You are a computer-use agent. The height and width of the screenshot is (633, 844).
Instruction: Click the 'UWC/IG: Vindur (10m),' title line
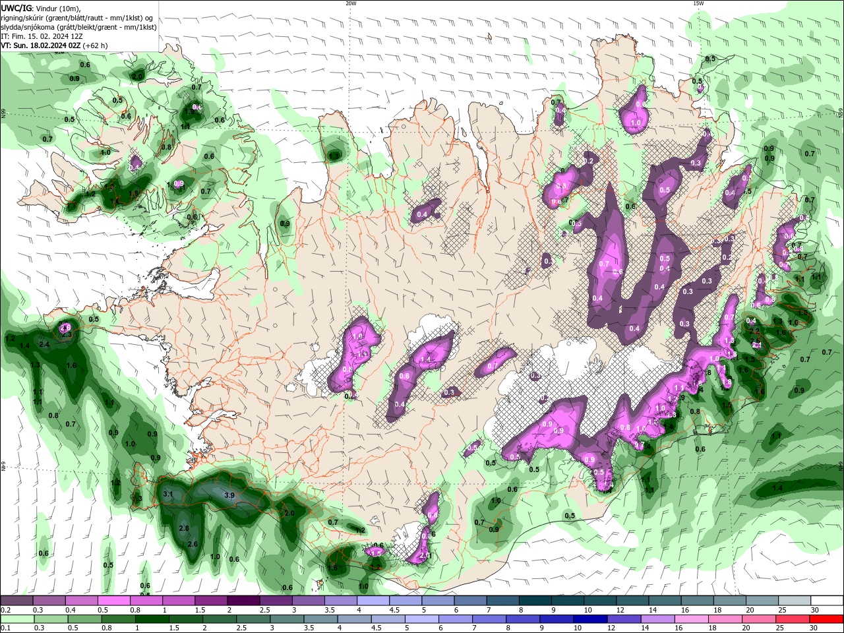click(41, 8)
